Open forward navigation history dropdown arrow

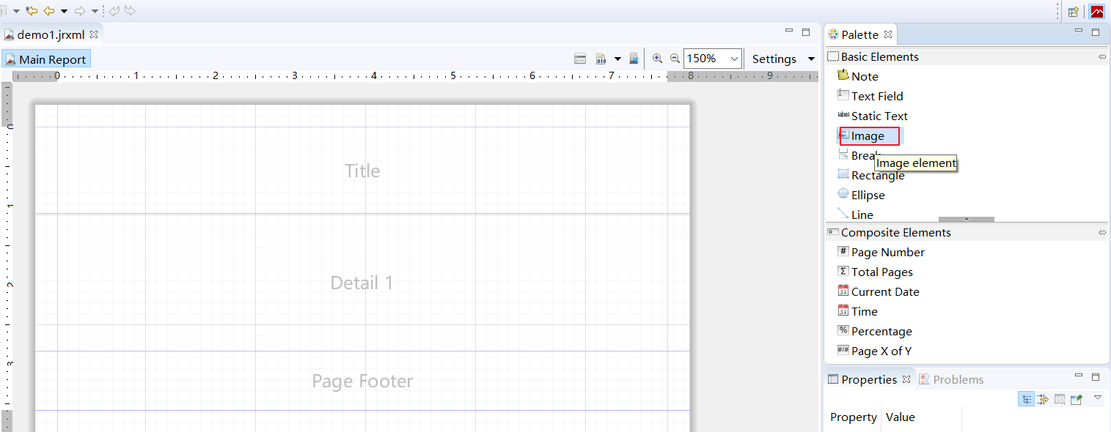pos(95,11)
